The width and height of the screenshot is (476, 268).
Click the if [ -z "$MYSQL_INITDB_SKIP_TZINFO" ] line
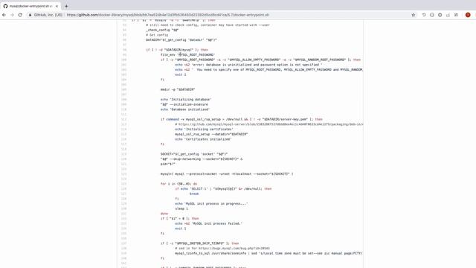200,243
